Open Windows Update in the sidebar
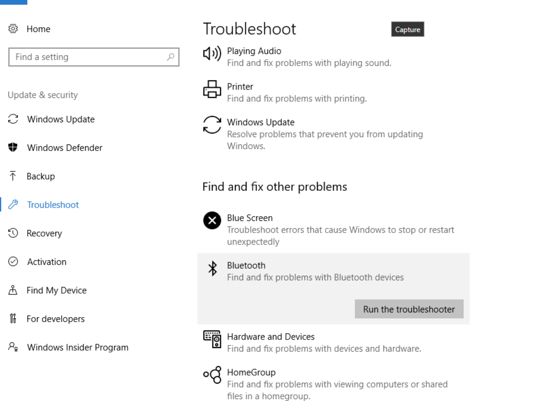Viewport: 535px width, 401px height. 61,119
